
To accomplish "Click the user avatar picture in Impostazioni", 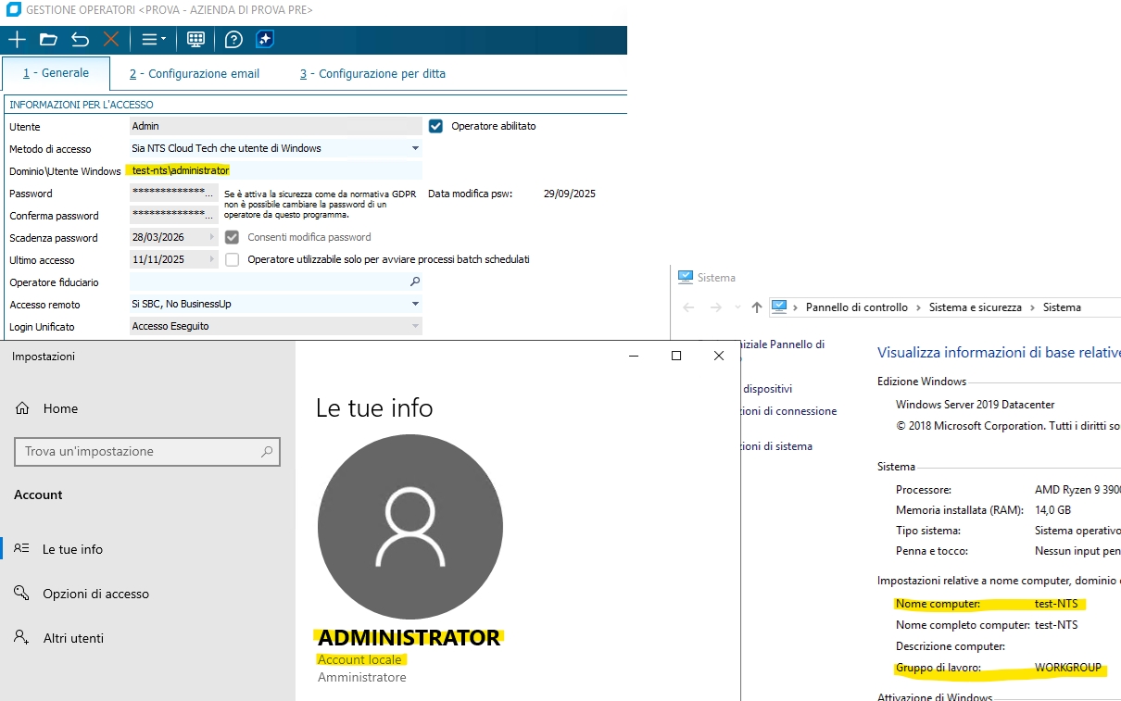I will (409, 526).
